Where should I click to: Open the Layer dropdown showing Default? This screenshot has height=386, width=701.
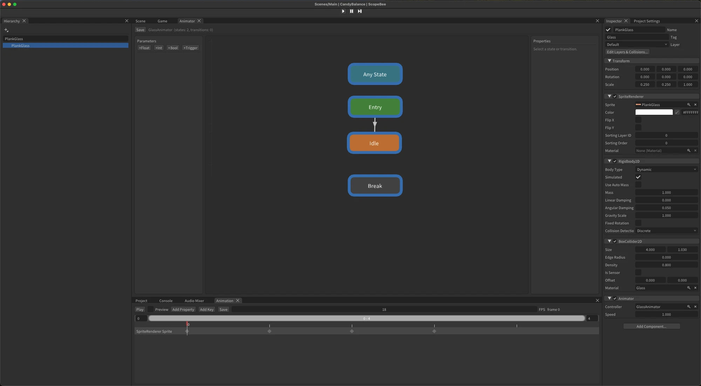pyautogui.click(x=637, y=45)
